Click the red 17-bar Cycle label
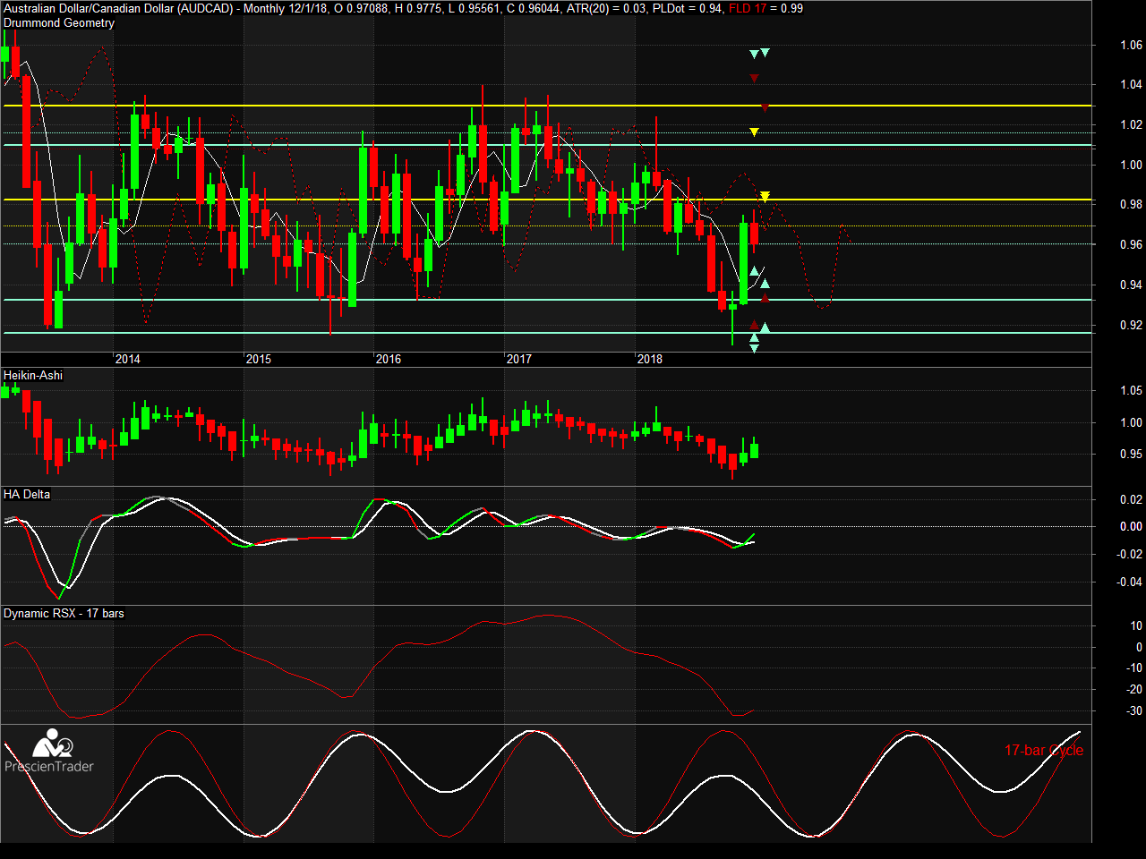Image resolution: width=1146 pixels, height=859 pixels. click(x=1044, y=750)
